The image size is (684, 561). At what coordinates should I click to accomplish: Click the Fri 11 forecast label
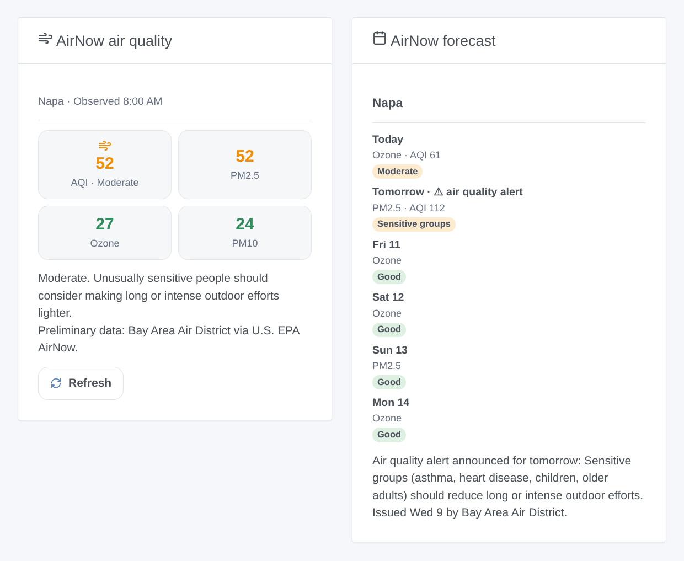tap(386, 245)
